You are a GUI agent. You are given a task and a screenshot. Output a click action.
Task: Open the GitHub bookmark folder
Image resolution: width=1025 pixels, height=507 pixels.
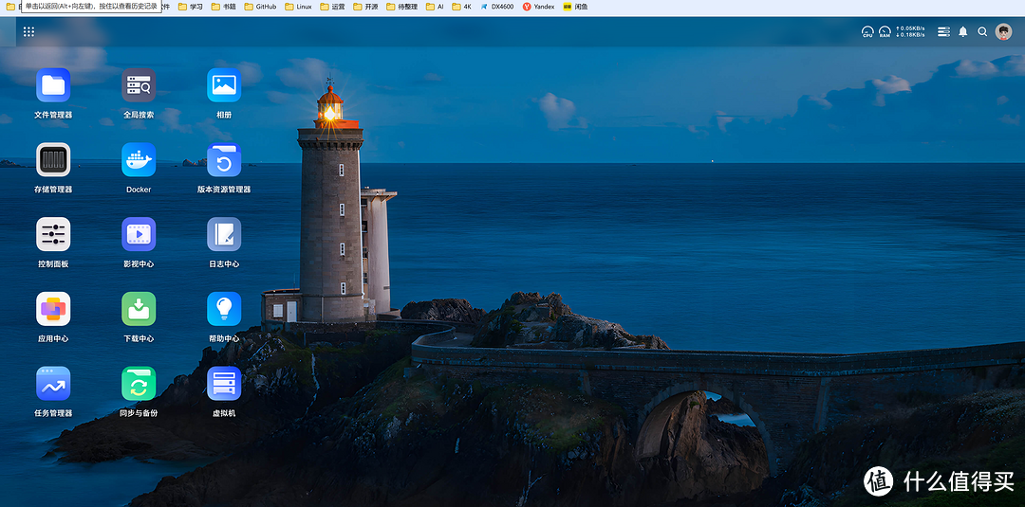click(260, 7)
